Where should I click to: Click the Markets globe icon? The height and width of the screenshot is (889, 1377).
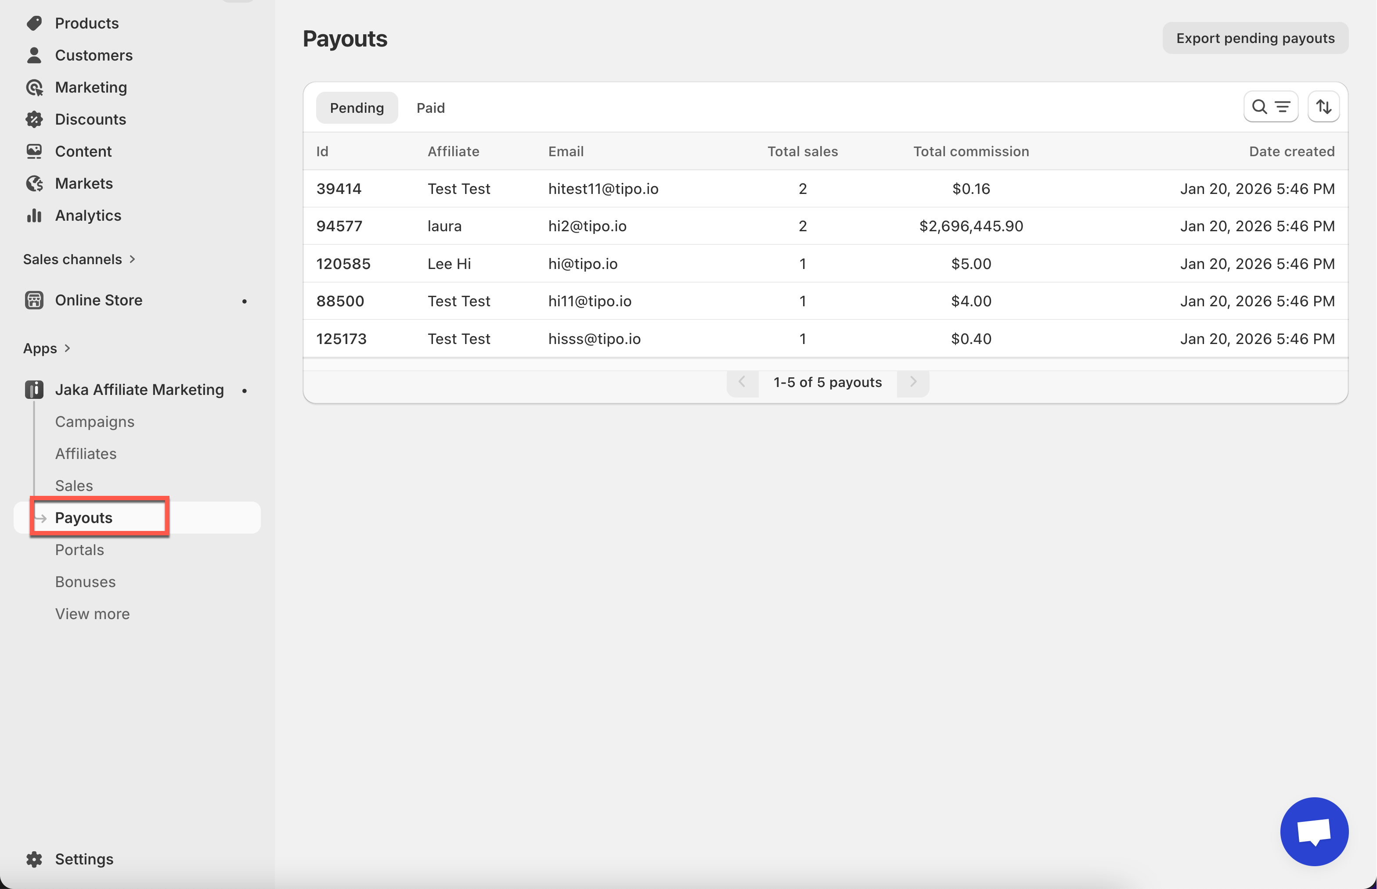34,183
